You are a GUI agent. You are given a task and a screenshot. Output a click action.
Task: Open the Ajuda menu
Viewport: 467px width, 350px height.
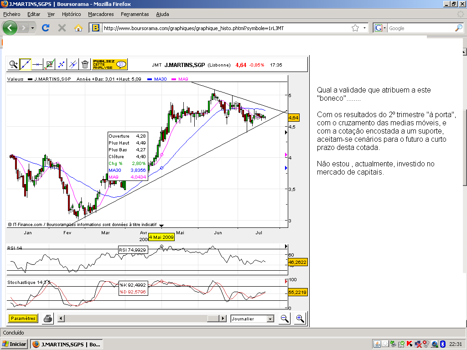pos(163,14)
